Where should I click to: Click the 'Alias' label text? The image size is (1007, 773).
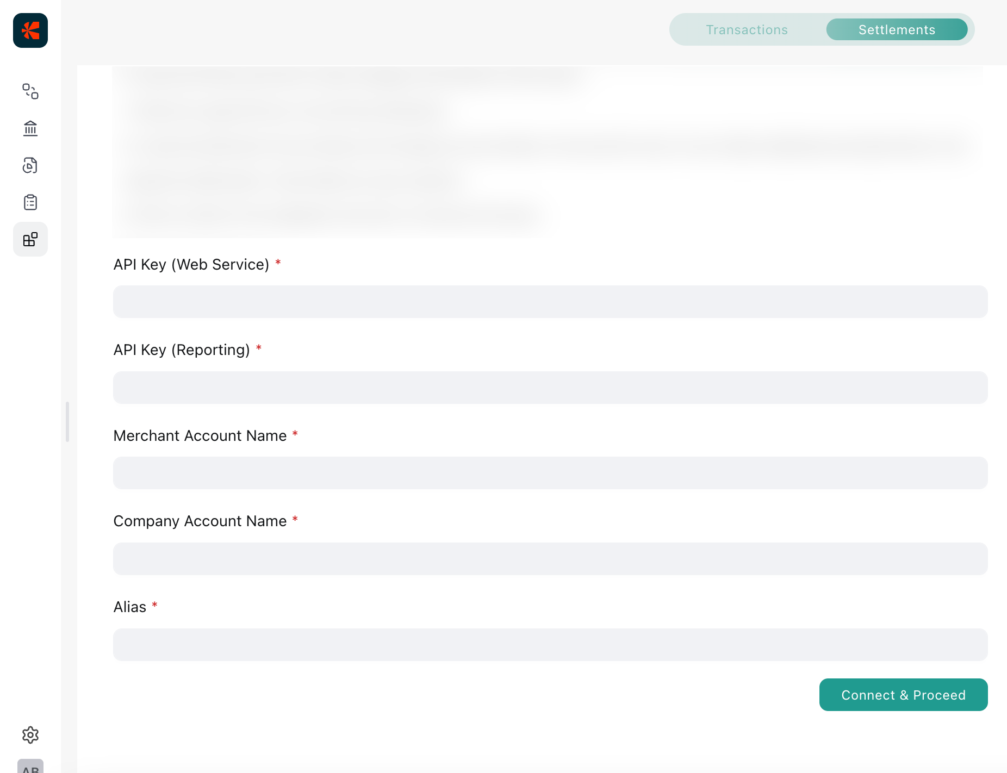point(130,607)
